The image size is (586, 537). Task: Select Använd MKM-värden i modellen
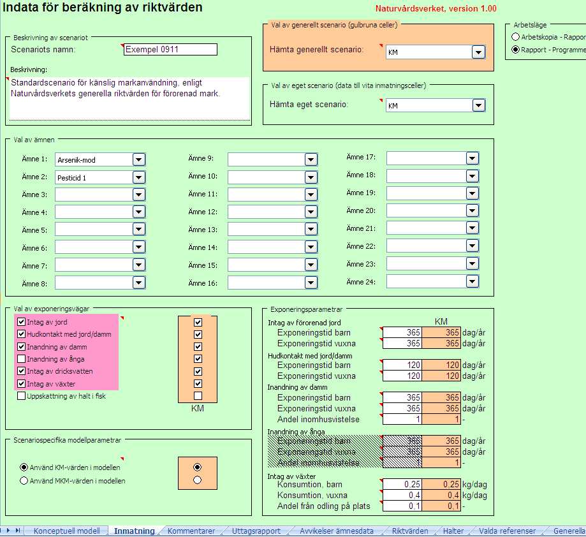pos(24,481)
